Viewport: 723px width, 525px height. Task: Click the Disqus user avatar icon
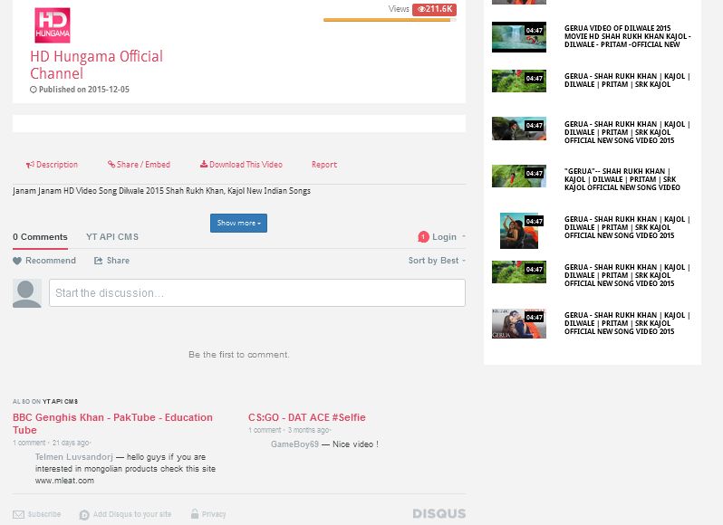tap(27, 293)
